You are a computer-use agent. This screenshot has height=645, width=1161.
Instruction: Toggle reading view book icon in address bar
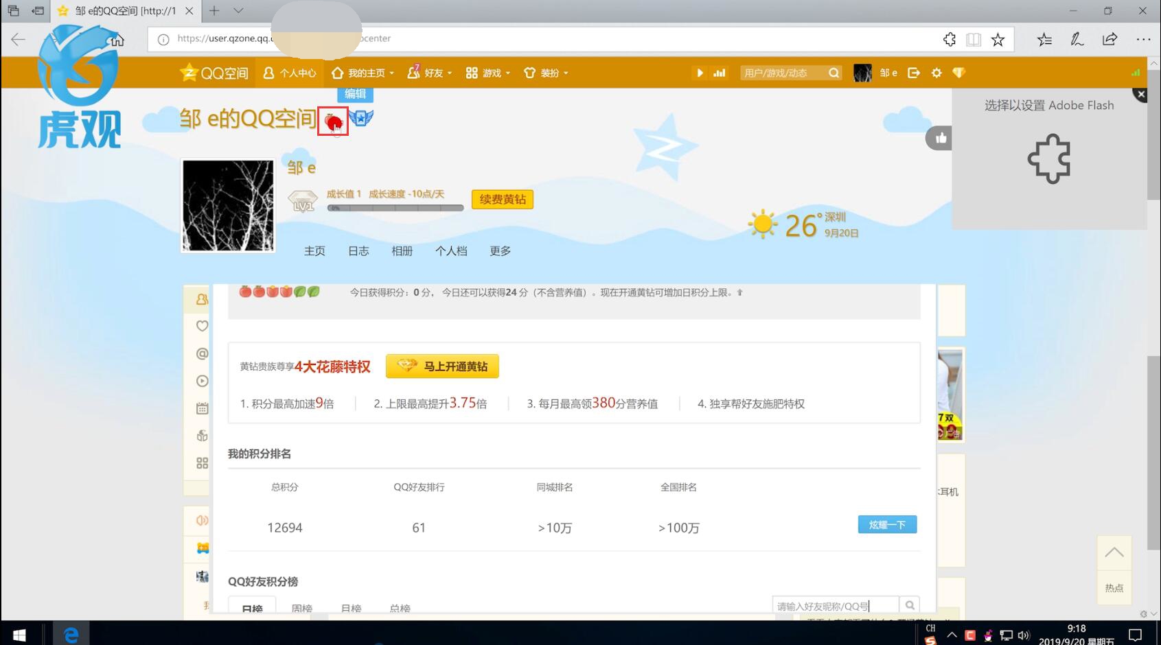pyautogui.click(x=974, y=39)
